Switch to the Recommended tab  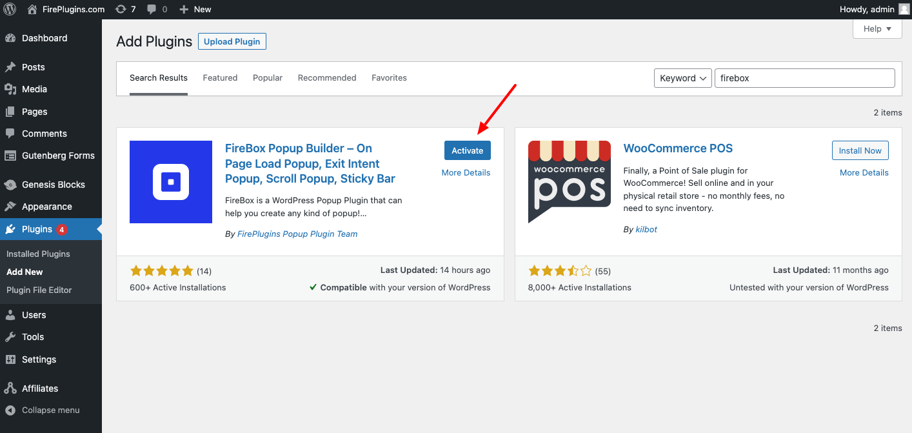(327, 78)
